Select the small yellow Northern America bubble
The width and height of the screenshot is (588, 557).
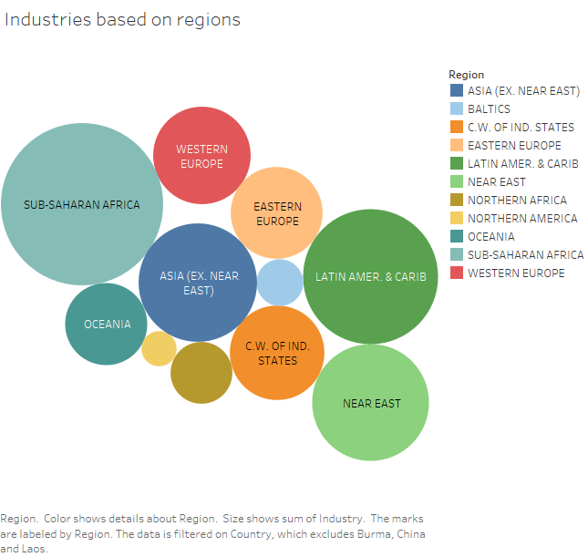pyautogui.click(x=159, y=348)
